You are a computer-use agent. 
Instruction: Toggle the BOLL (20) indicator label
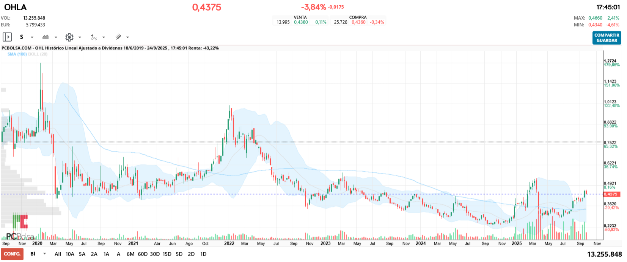coord(38,54)
